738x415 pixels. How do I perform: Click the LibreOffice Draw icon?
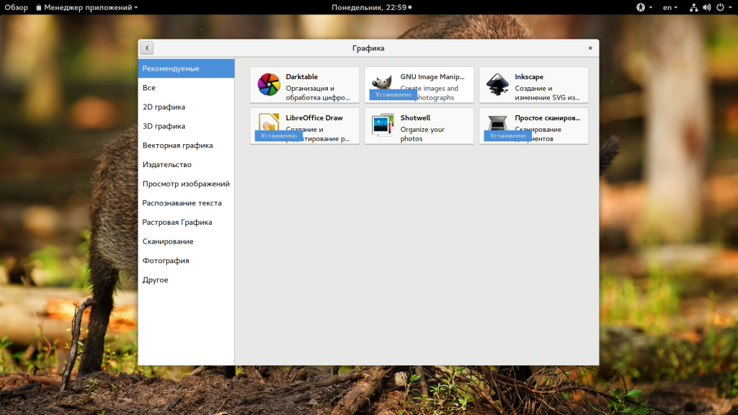269,122
